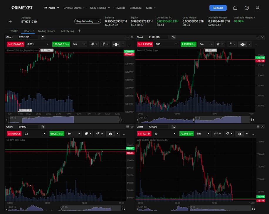Click the plus icon beside the Account label

click(x=10, y=21)
